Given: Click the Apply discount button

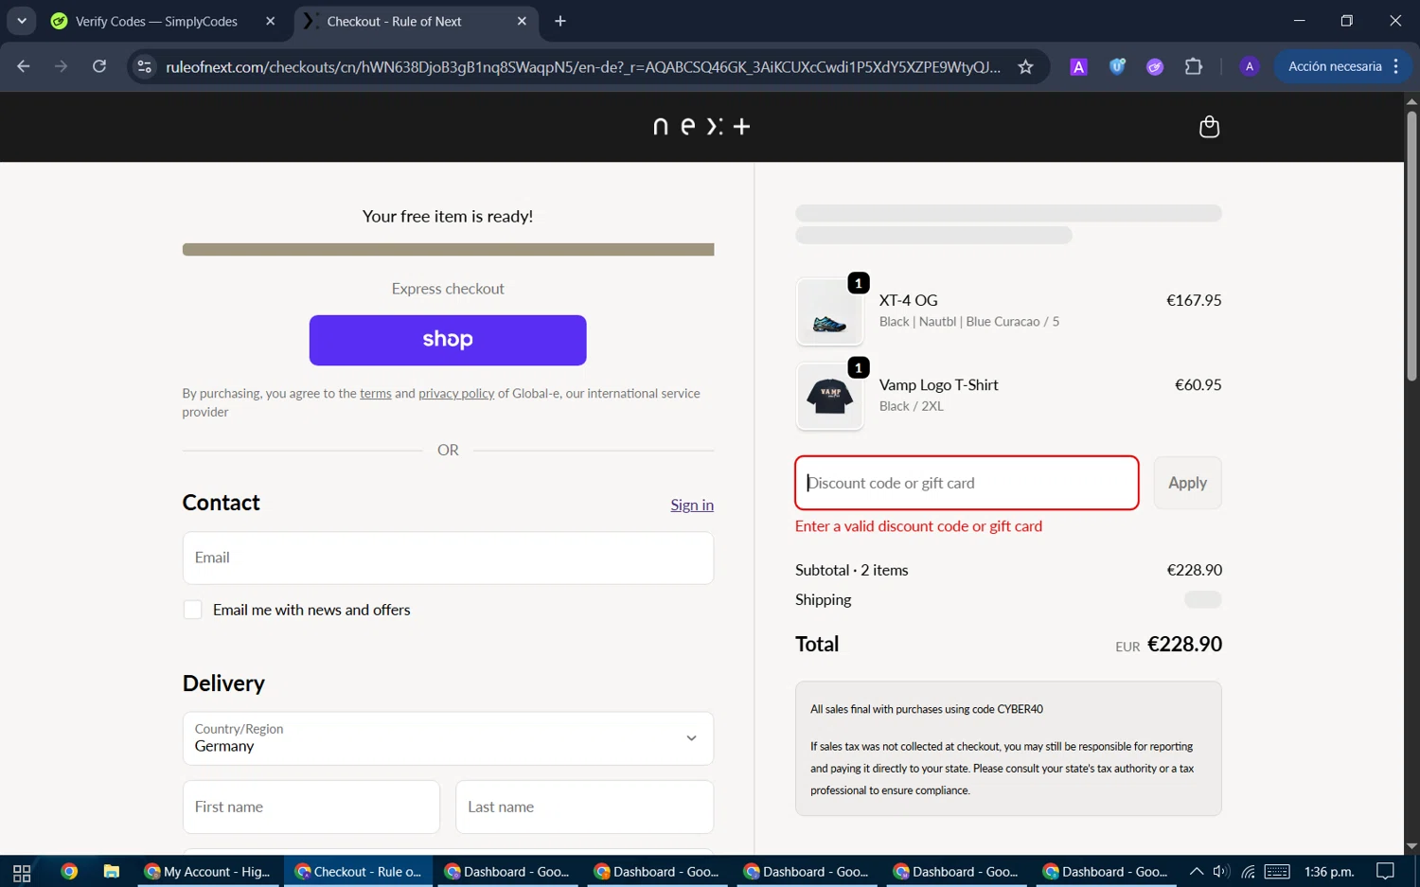Looking at the screenshot, I should click(1187, 483).
